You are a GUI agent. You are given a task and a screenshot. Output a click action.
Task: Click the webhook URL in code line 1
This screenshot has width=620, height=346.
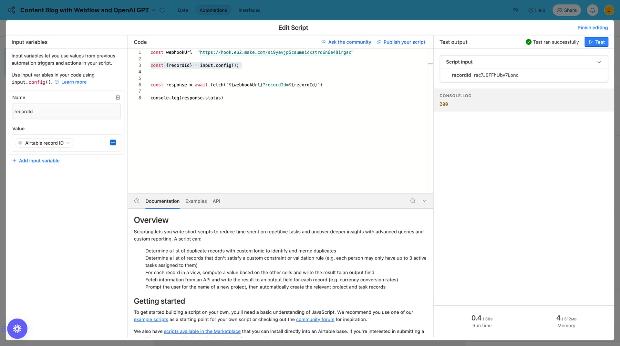click(x=275, y=52)
